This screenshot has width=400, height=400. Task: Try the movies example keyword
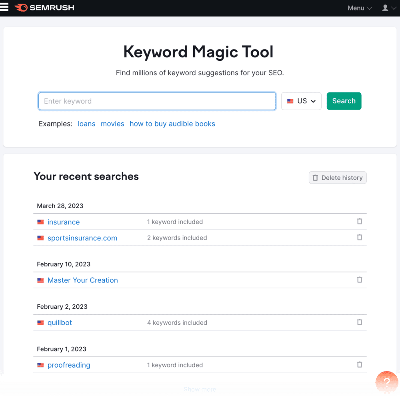click(x=112, y=124)
